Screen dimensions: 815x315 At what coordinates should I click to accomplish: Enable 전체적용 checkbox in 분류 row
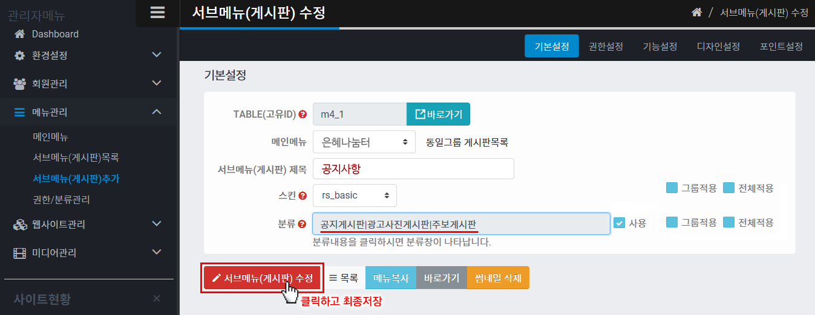click(x=728, y=222)
